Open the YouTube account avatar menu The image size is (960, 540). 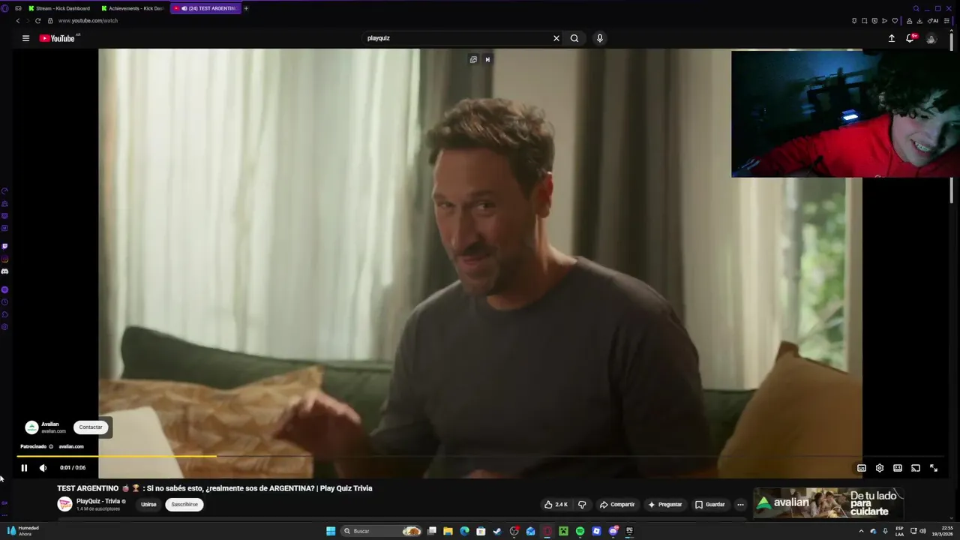point(931,38)
